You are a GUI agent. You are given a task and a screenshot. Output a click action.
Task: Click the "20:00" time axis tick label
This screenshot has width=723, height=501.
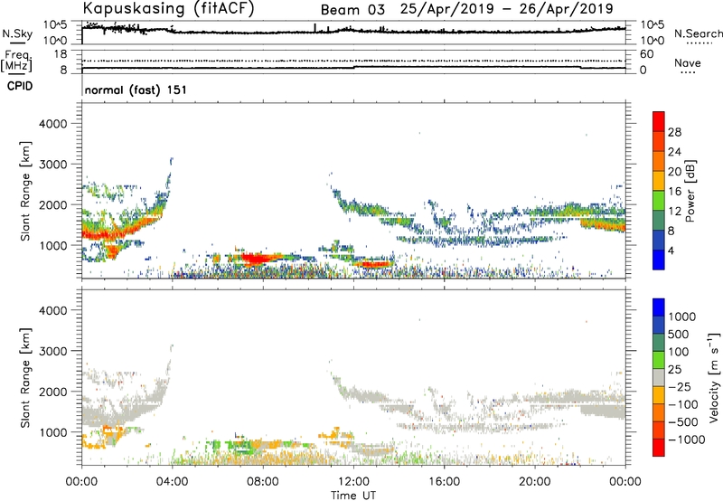535,482
